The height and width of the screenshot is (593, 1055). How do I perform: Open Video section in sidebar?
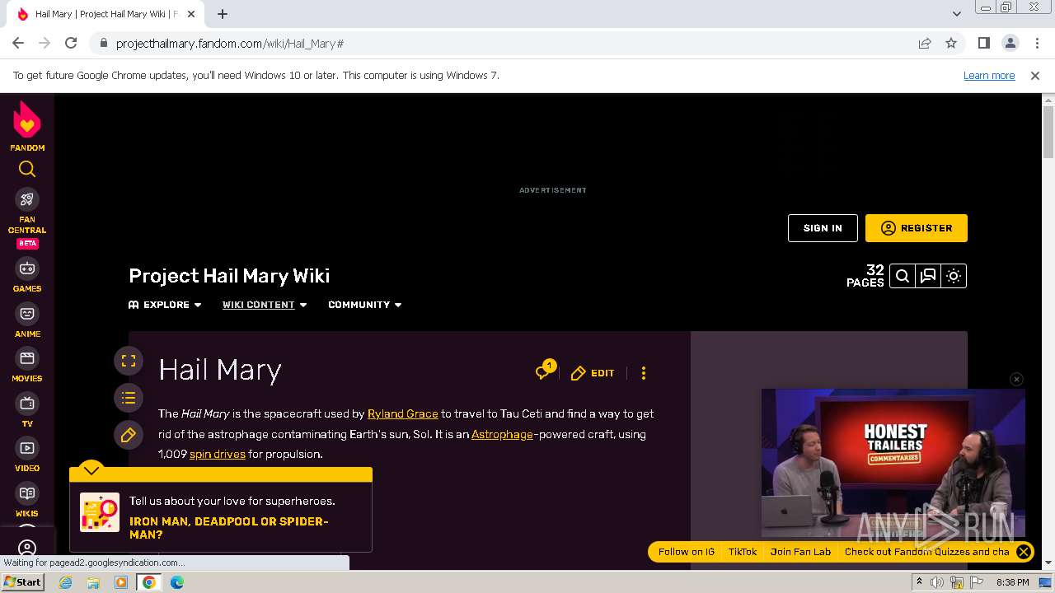coord(27,455)
